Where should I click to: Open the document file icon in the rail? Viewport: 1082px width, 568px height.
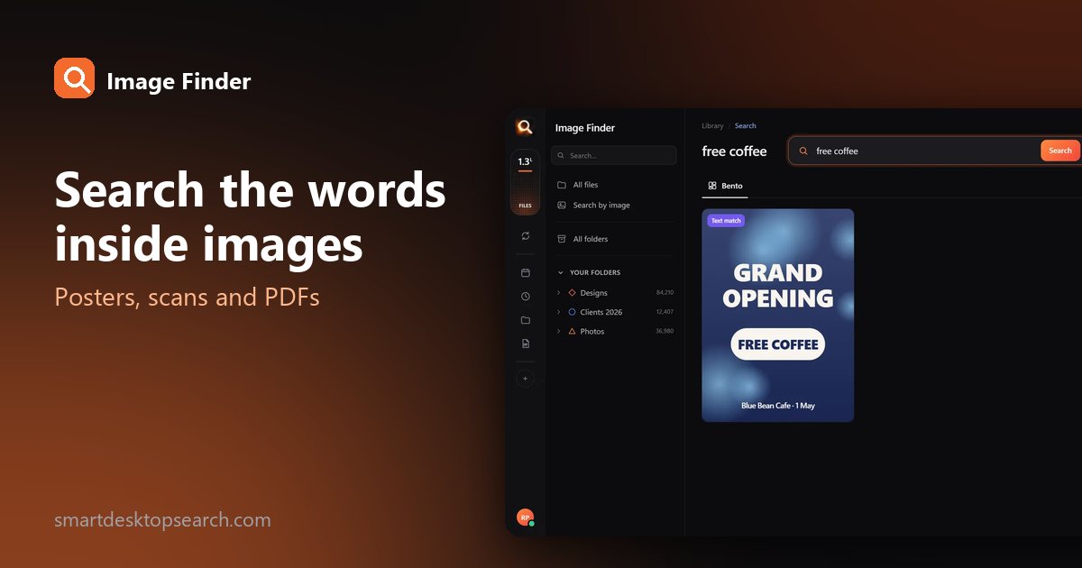526,344
